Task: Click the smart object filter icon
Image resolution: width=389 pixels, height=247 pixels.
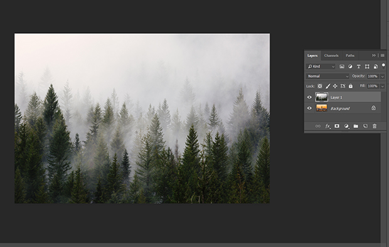Action: 376,66
